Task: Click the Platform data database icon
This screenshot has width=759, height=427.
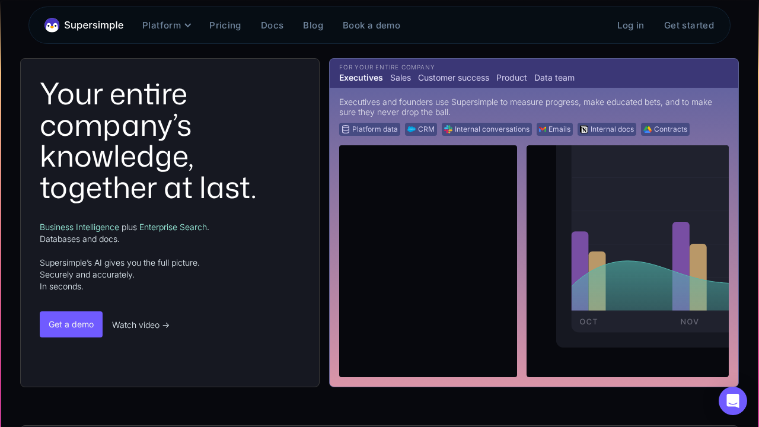Action: click(346, 129)
